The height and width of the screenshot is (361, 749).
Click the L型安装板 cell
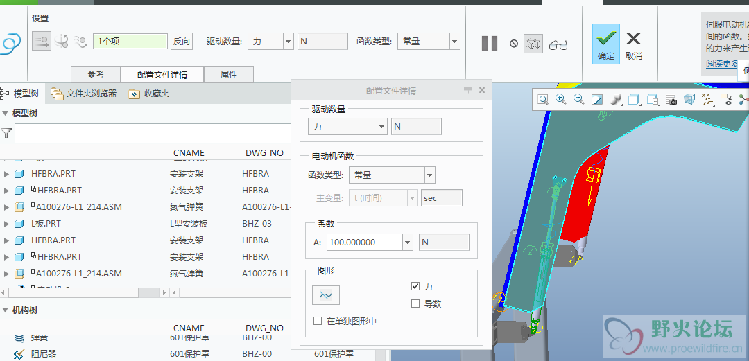coord(189,224)
